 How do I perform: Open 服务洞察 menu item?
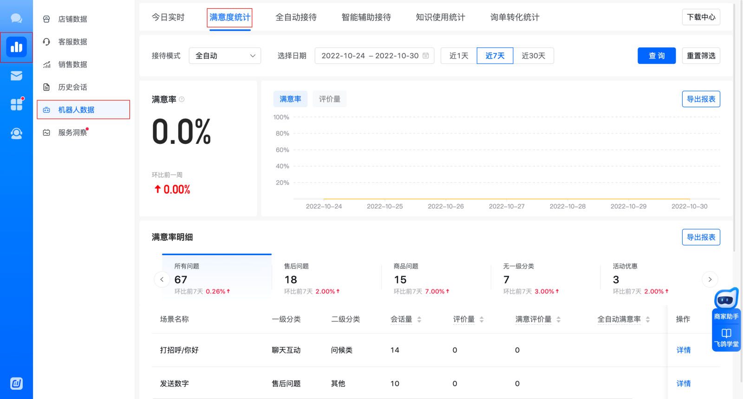(x=84, y=133)
